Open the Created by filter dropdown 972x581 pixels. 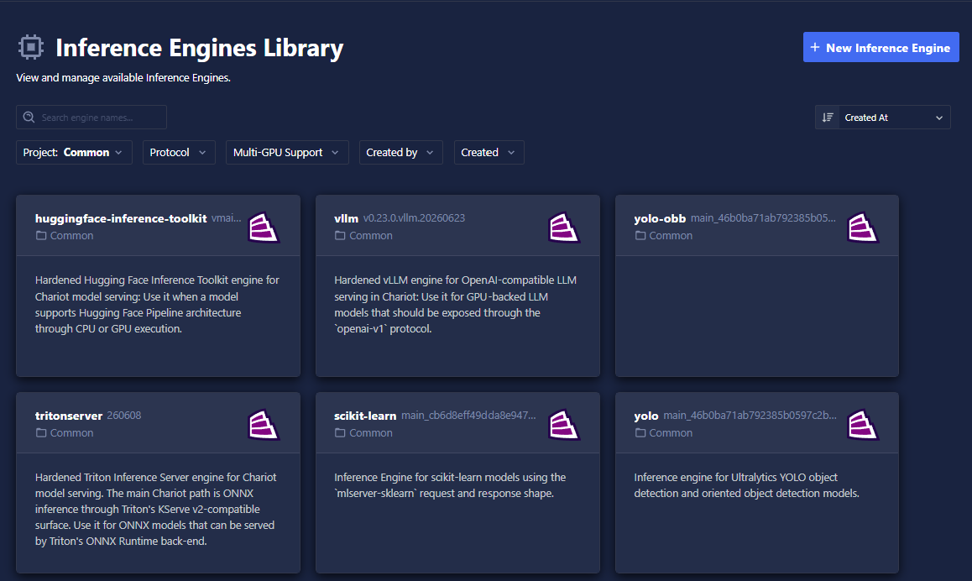tap(400, 153)
